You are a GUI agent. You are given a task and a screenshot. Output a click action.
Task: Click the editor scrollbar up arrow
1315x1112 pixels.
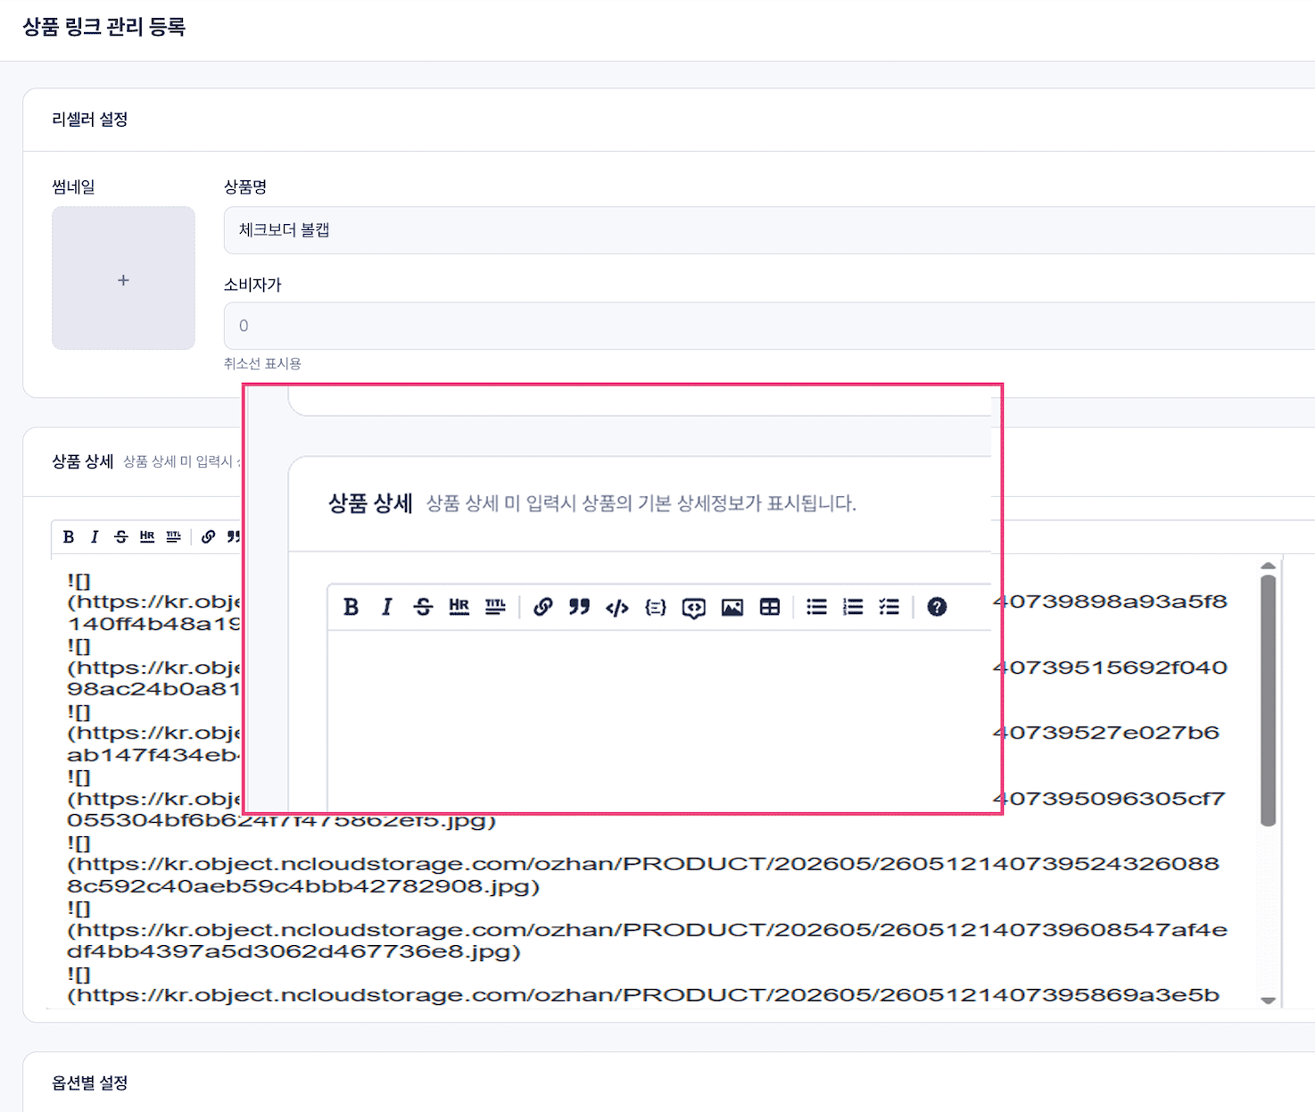click(1268, 566)
